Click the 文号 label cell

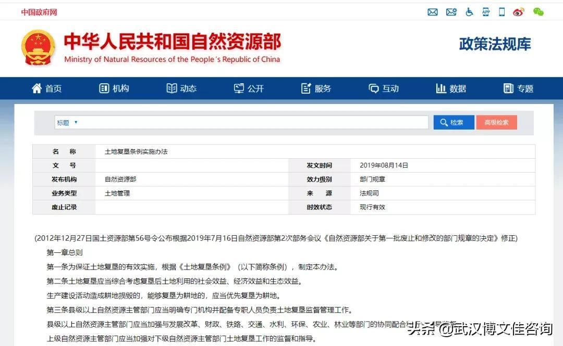click(64, 165)
